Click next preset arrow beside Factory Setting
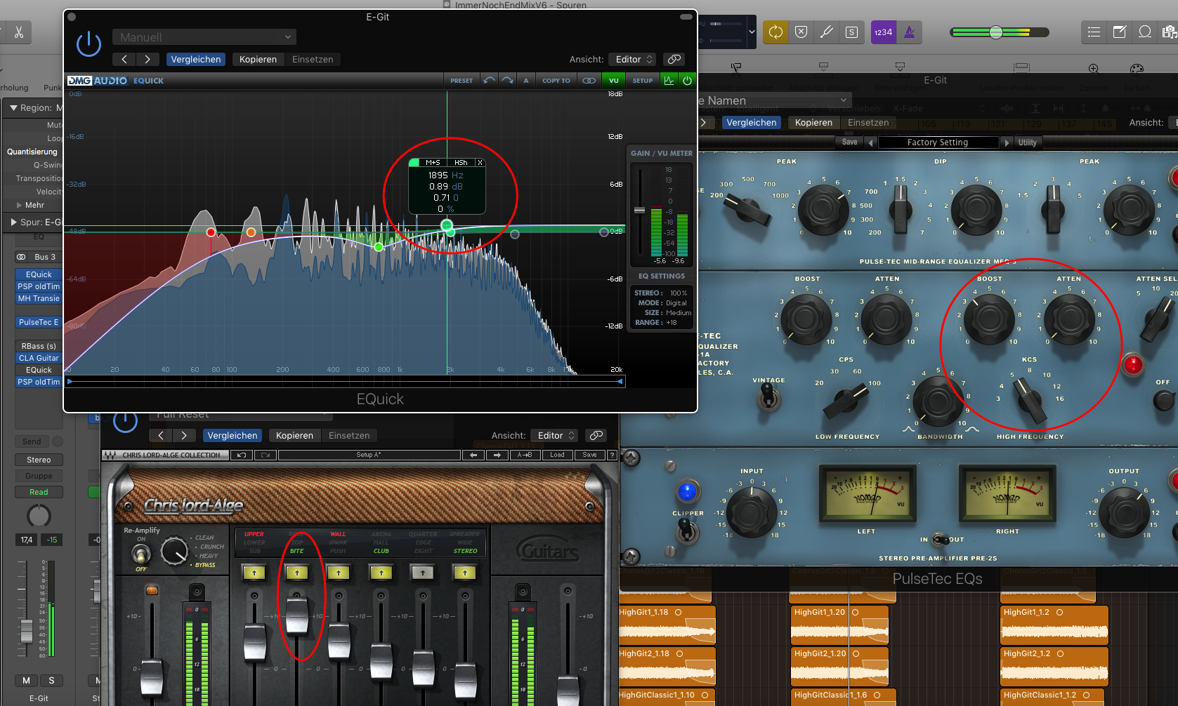Screen dimensions: 1178x706 [x=1007, y=142]
